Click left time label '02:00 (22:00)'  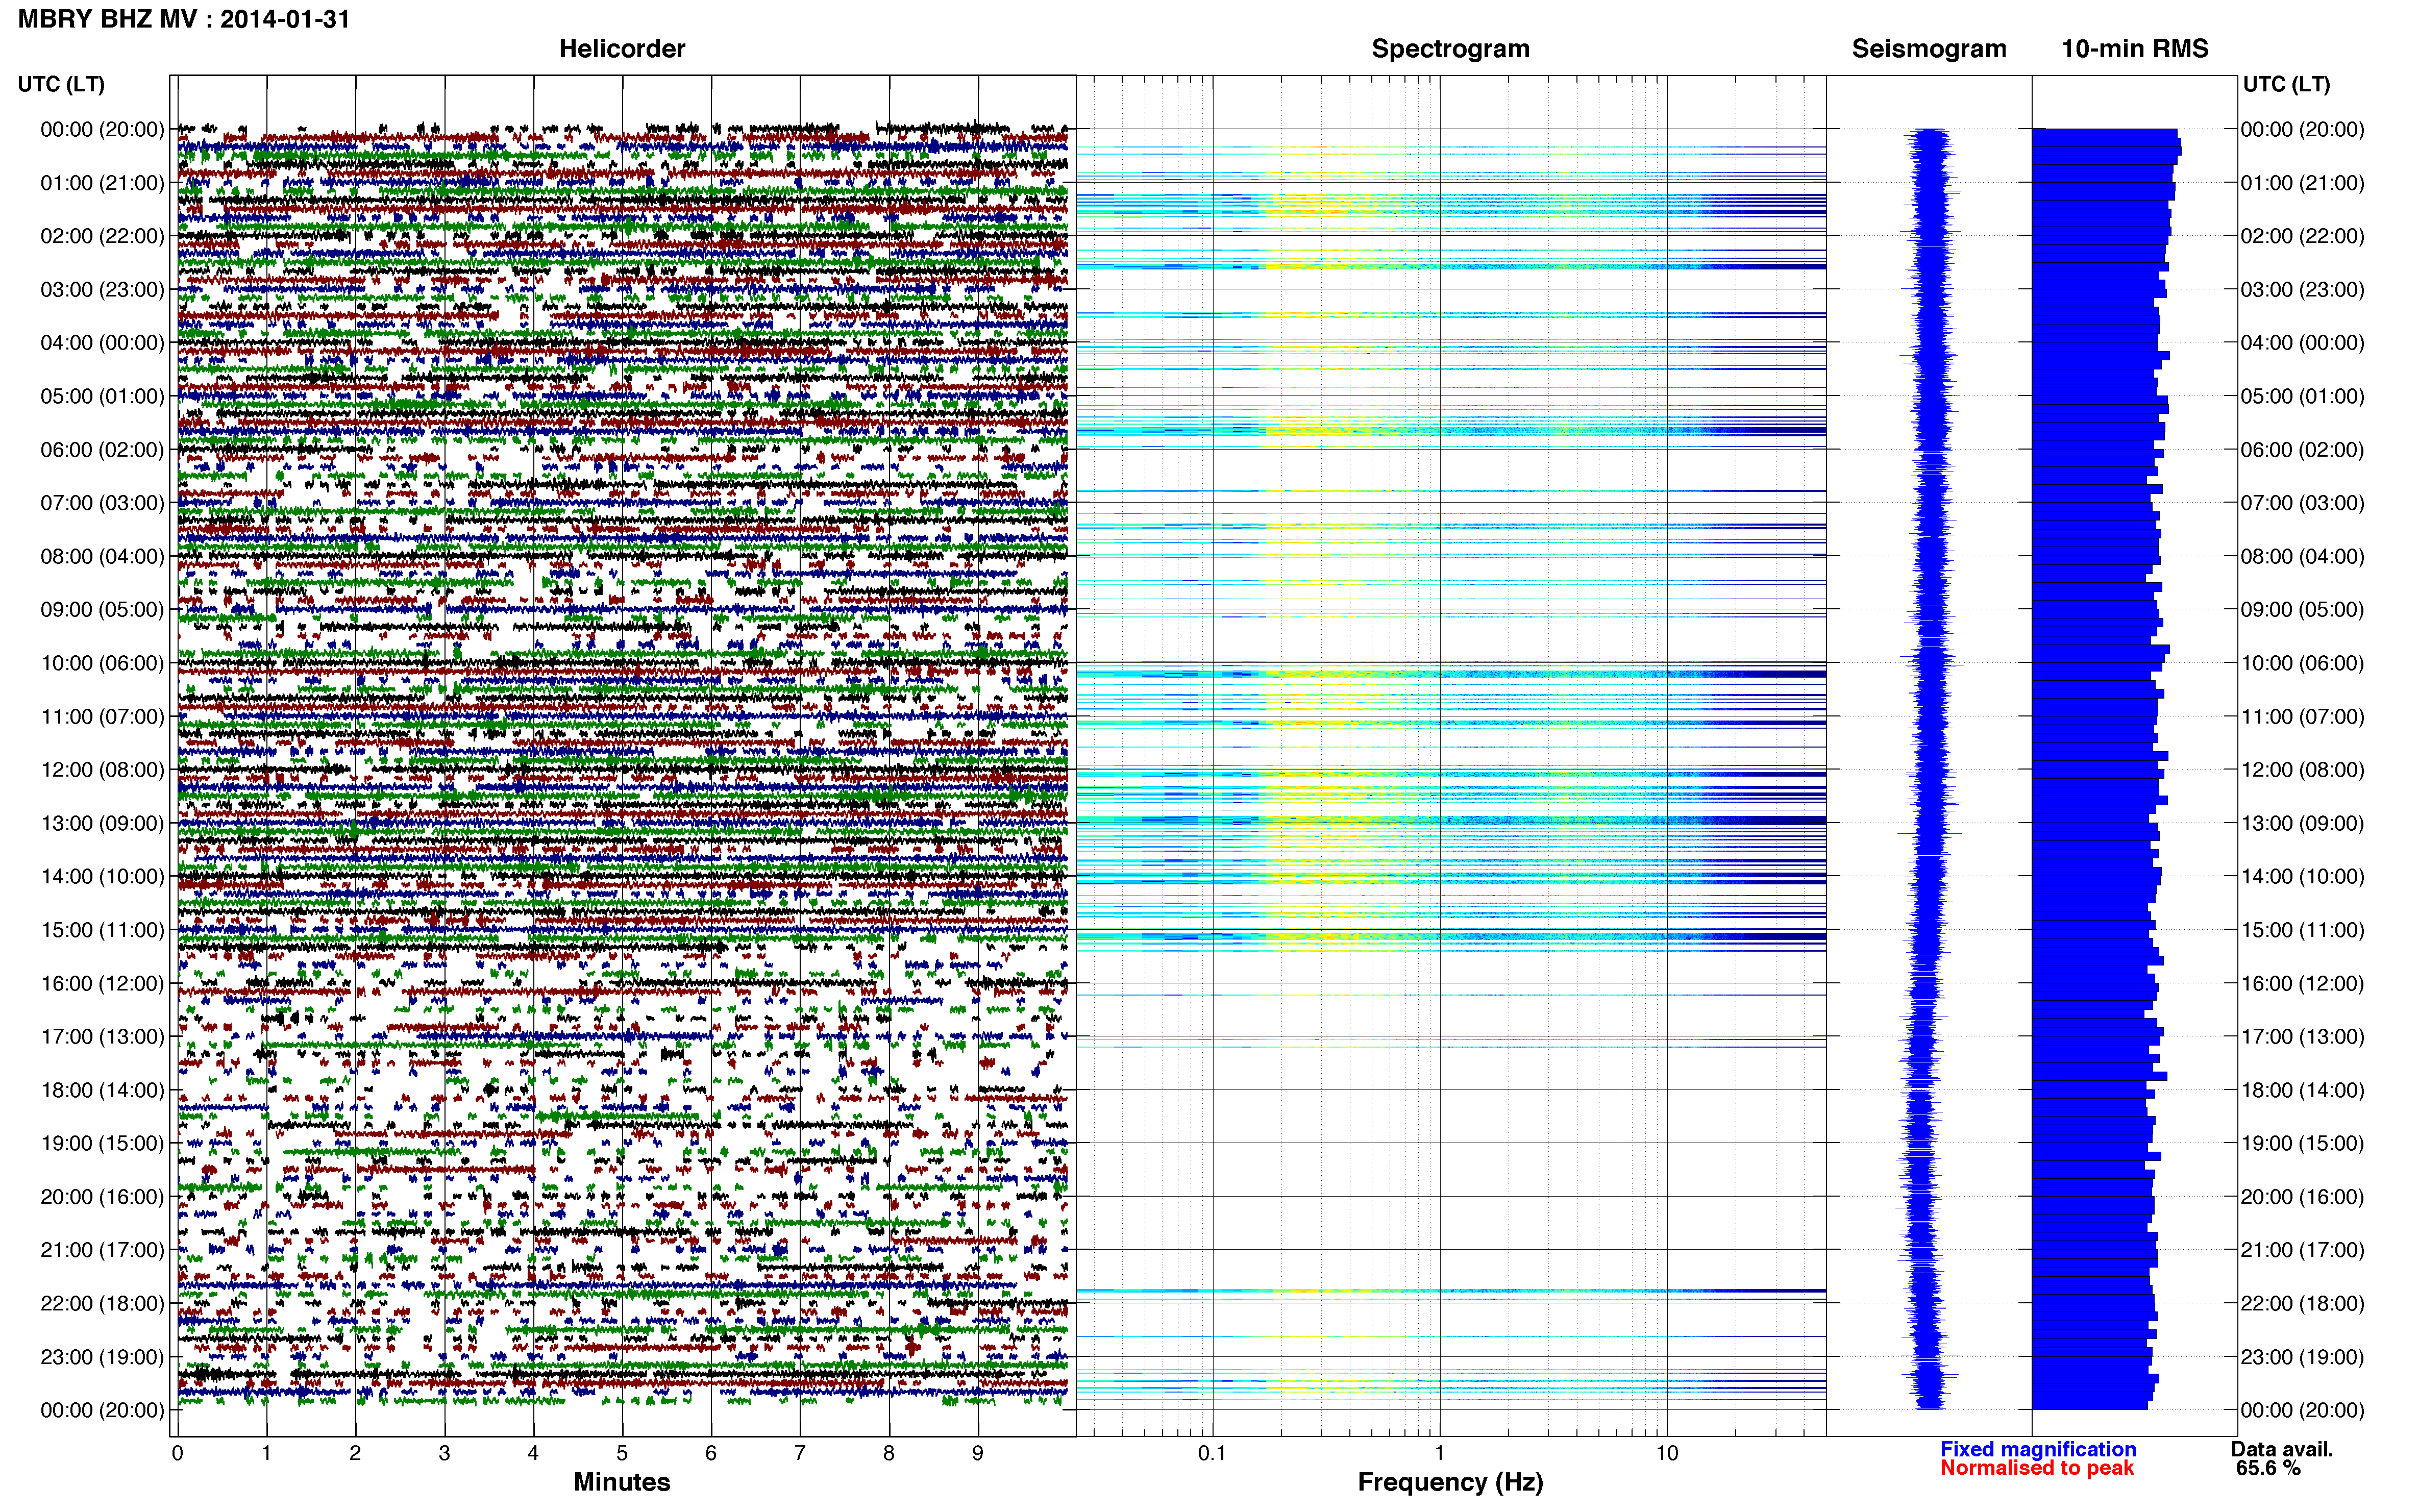click(102, 236)
